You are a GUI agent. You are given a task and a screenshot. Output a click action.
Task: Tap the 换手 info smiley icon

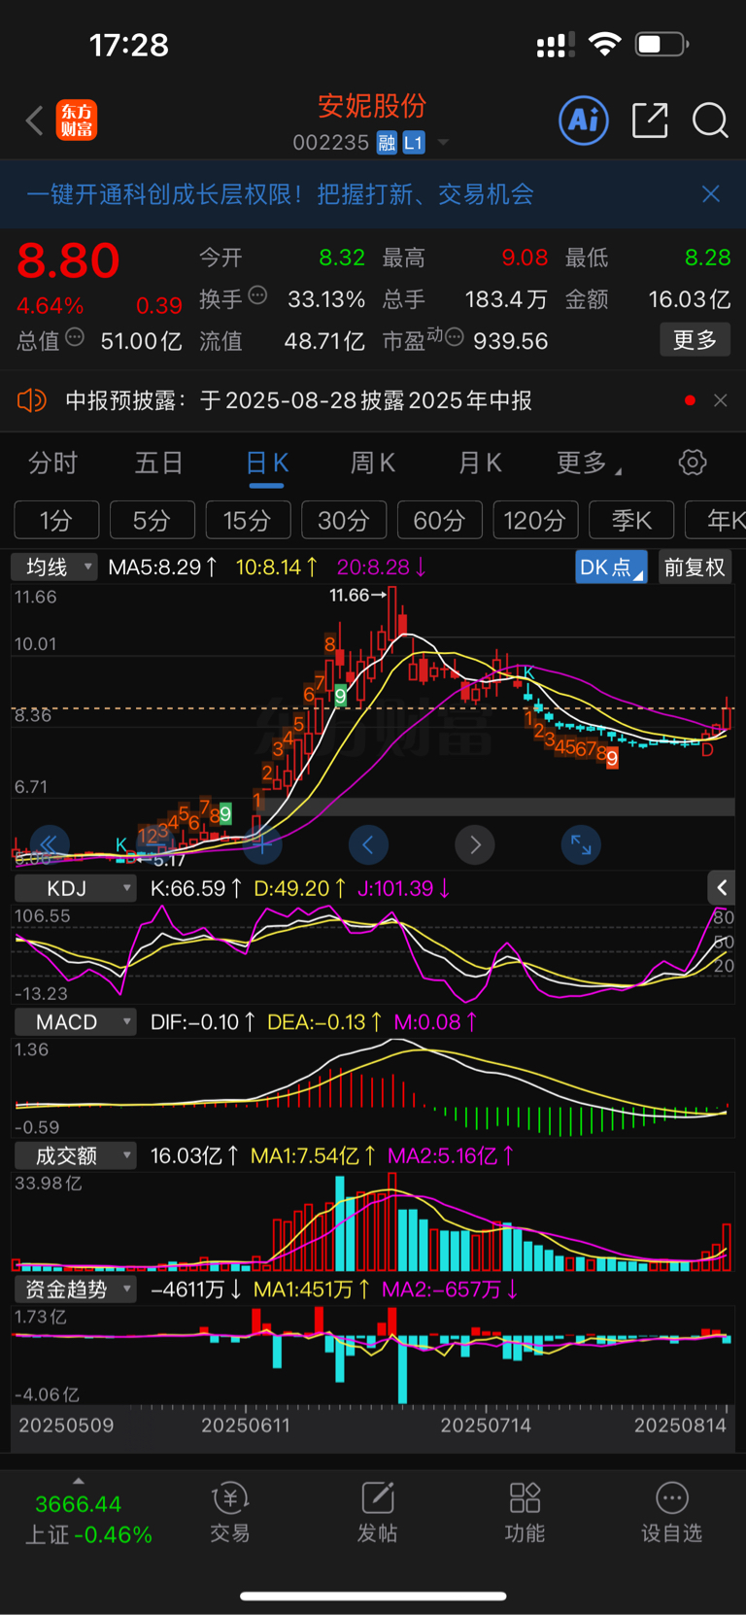(x=258, y=295)
